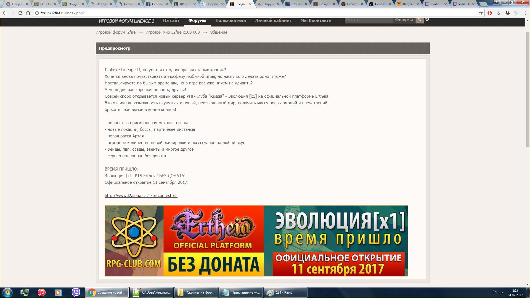Image resolution: width=530 pixels, height=298 pixels.
Task: Click the Предпросмотр panel header
Action: tap(263, 48)
